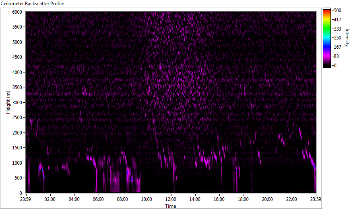Click the intensity scale 500 value
Viewport: 351px width, 209px height.
click(338, 10)
